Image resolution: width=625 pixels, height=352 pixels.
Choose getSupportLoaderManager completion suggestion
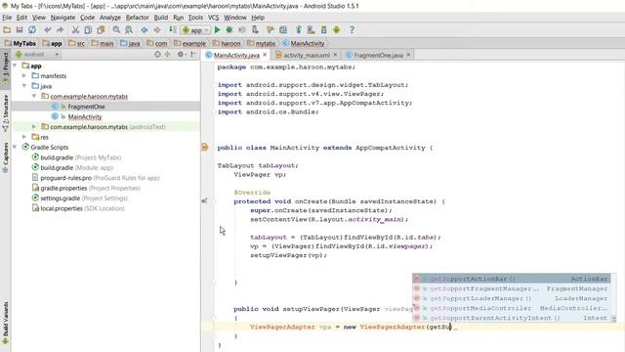tap(511, 298)
